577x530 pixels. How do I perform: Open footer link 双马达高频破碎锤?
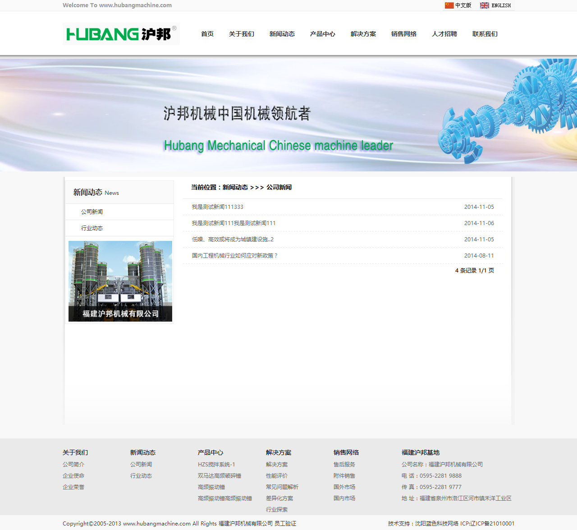pyautogui.click(x=220, y=476)
